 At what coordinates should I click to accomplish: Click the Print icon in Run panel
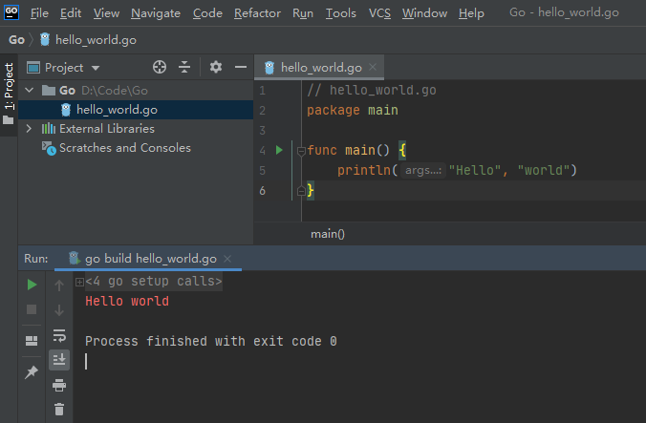59,385
